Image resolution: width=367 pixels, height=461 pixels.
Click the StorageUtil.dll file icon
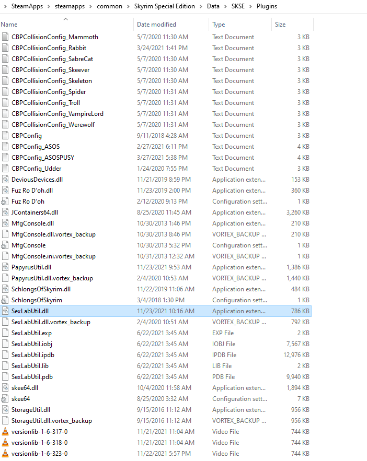click(5, 409)
